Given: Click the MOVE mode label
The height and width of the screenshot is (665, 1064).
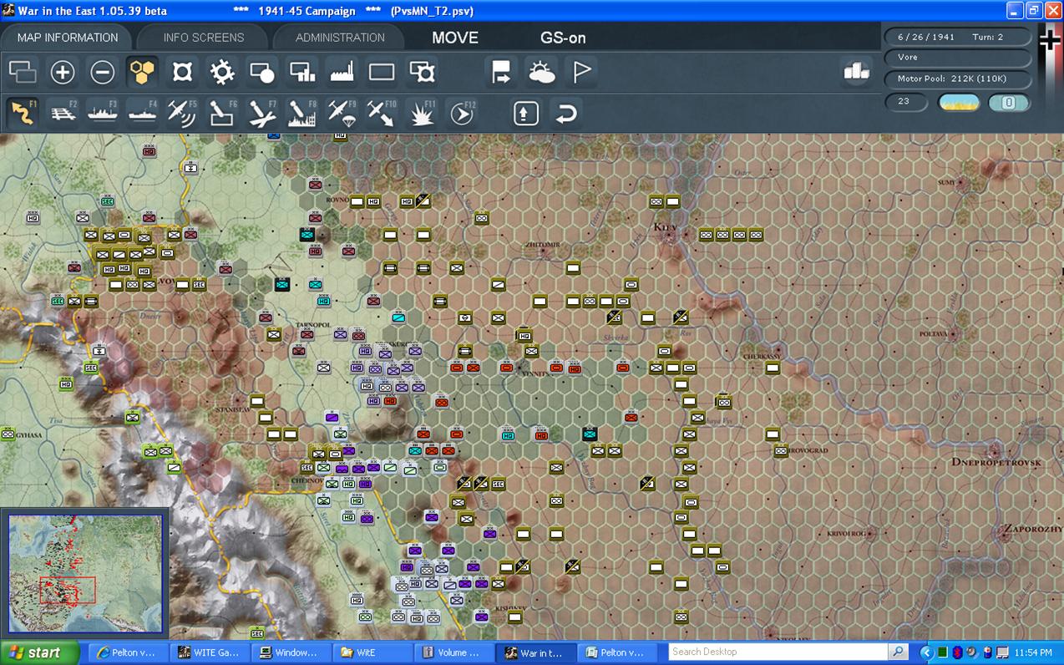Looking at the screenshot, I should pos(455,38).
